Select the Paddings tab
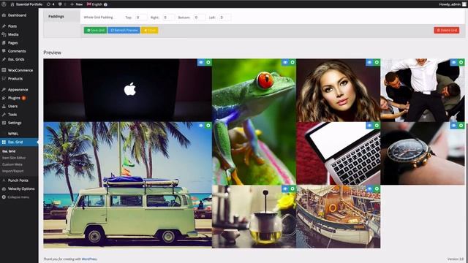 tap(61, 16)
